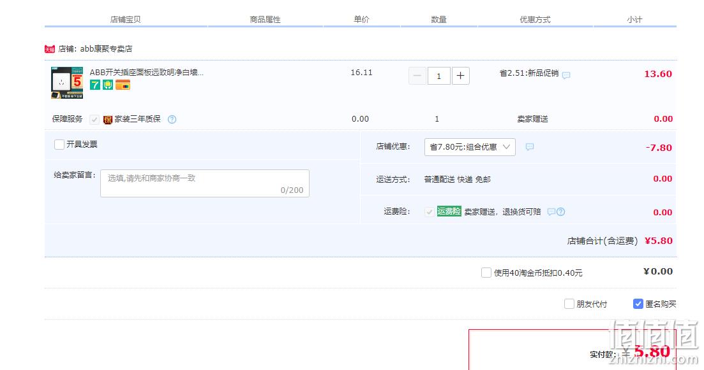Click the green badge between the 7 and card icons
704x370 pixels.
click(x=108, y=85)
